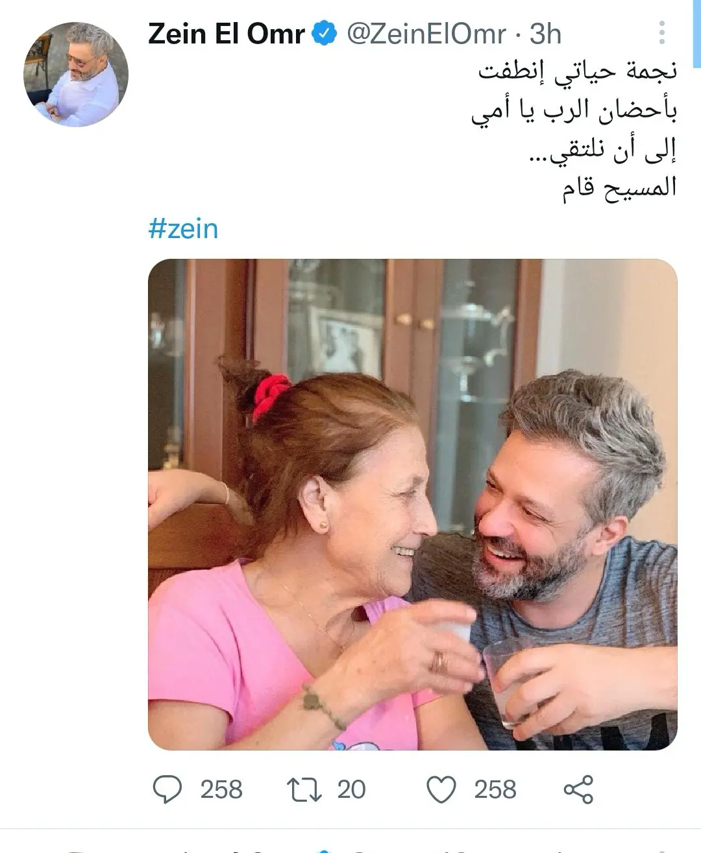Enlarge the attached mother and son photo

pos(413,505)
